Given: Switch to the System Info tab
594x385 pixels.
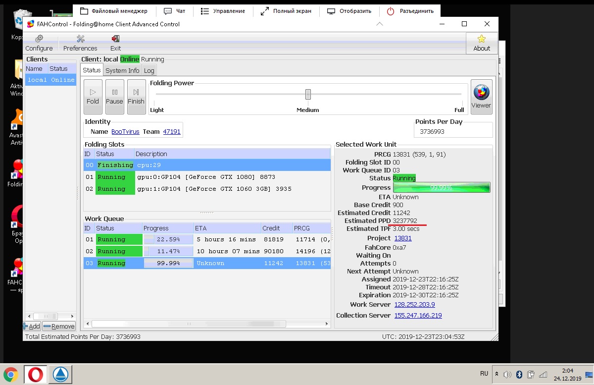Looking at the screenshot, I should pos(122,70).
